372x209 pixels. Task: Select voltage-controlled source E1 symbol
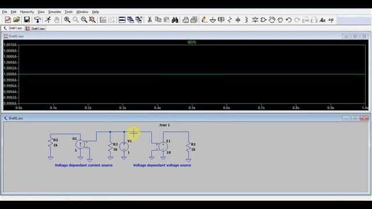coord(163,146)
